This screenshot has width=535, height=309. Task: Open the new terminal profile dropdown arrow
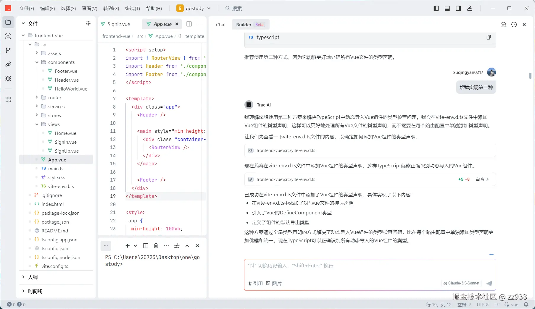point(135,246)
